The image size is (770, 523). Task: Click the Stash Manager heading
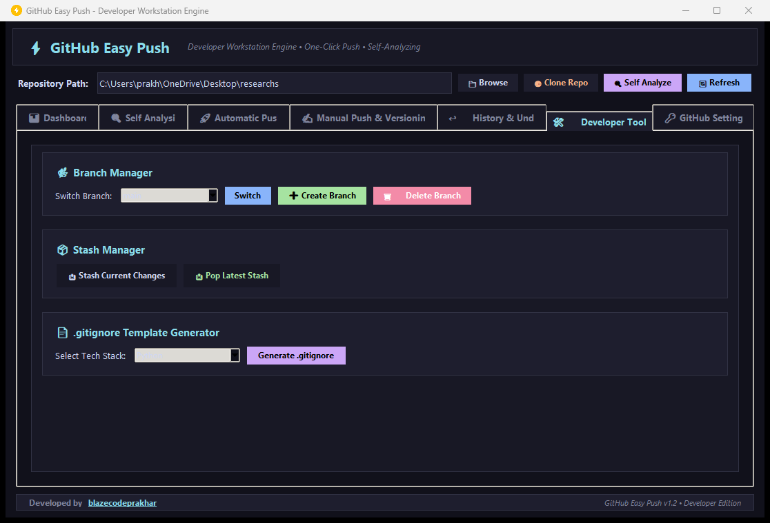coord(109,250)
